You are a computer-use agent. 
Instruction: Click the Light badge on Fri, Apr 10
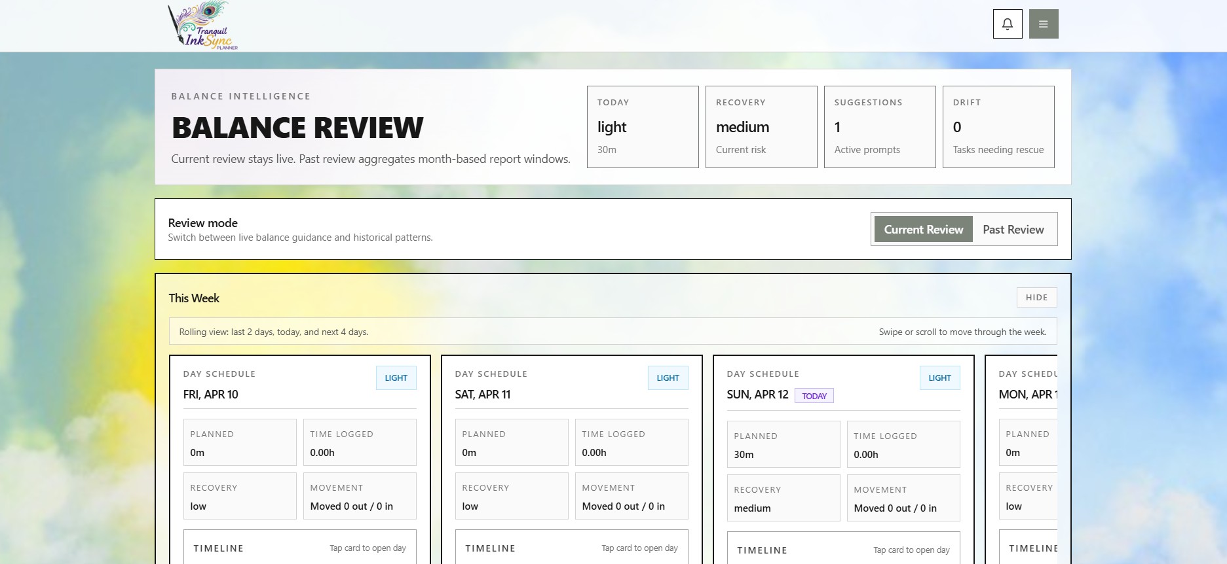coord(396,378)
